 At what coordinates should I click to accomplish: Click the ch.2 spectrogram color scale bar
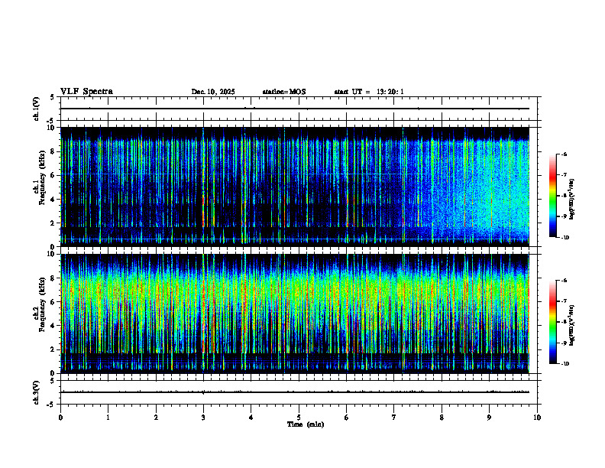pos(552,322)
